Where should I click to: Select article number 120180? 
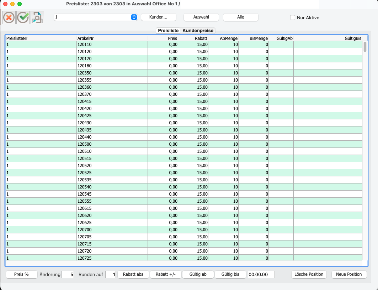pos(84,66)
